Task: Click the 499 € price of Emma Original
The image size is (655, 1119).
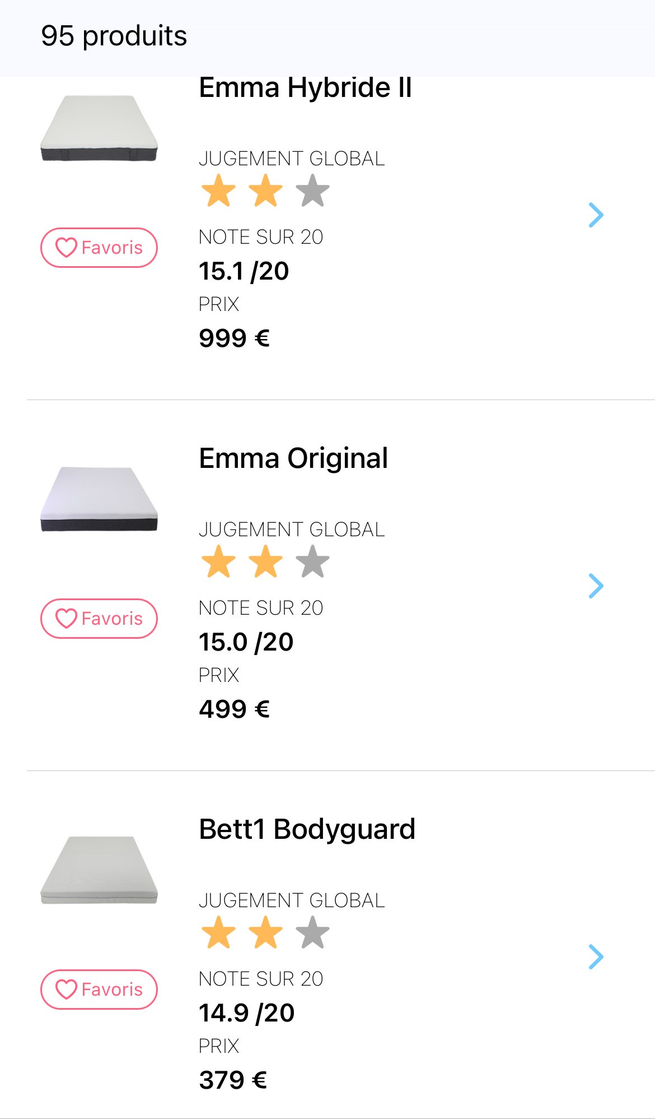Action: coord(234,709)
